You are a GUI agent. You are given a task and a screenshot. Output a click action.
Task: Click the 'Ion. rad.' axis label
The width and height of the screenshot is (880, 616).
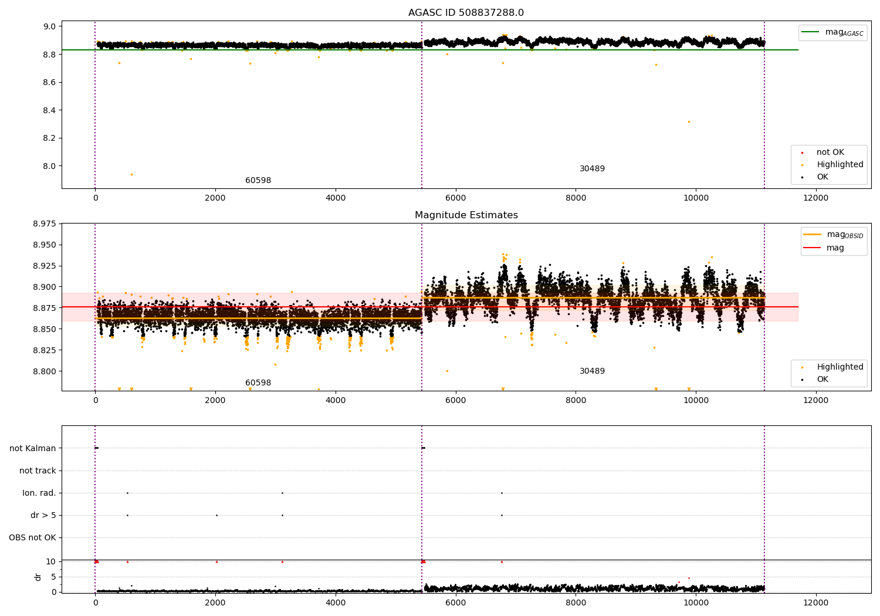pos(39,493)
